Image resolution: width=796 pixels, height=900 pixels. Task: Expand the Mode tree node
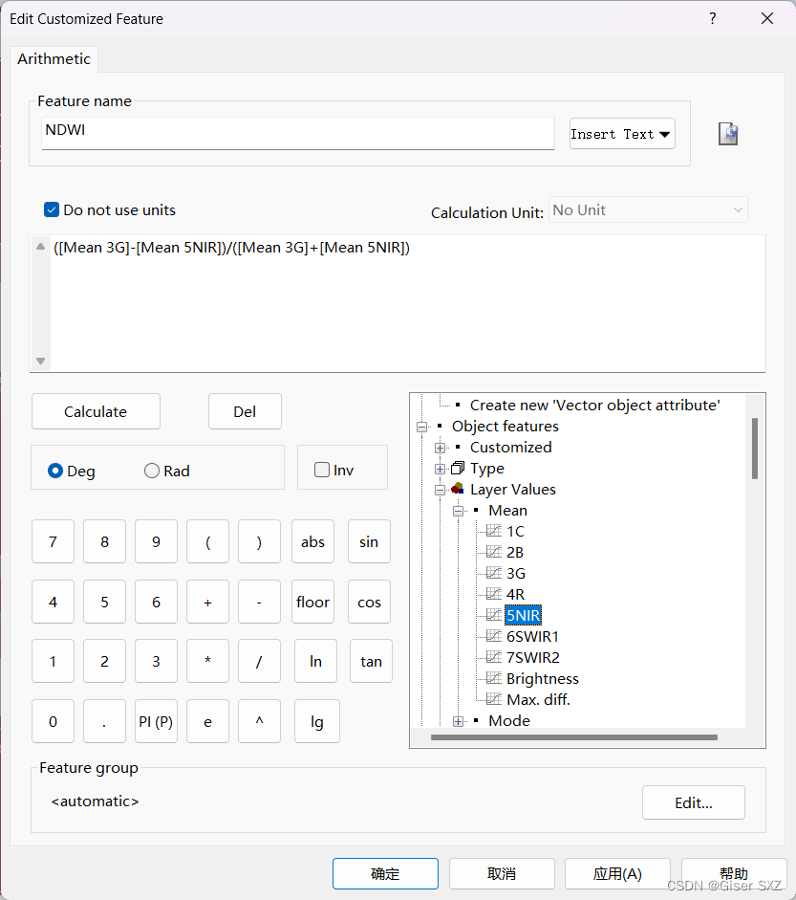click(459, 721)
